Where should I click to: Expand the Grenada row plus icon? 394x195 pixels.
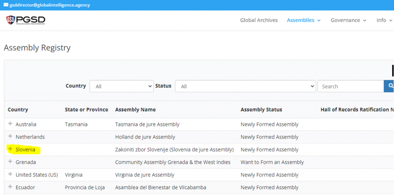coord(10,162)
